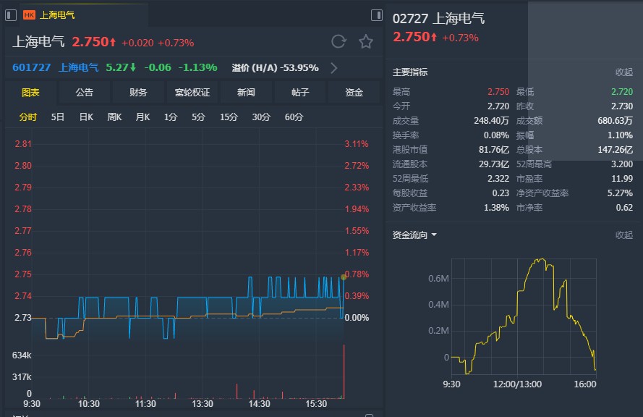The width and height of the screenshot is (643, 417).
Task: Click the large volume bar at close
Action: (x=344, y=371)
